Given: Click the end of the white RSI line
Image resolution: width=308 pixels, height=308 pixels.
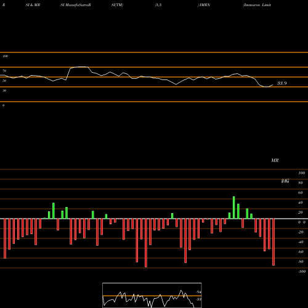Looking at the screenshot, I should tap(273, 84).
